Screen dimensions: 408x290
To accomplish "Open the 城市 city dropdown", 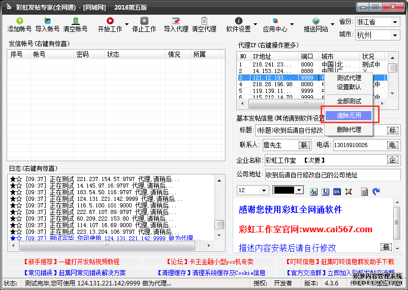I will [x=395, y=35].
